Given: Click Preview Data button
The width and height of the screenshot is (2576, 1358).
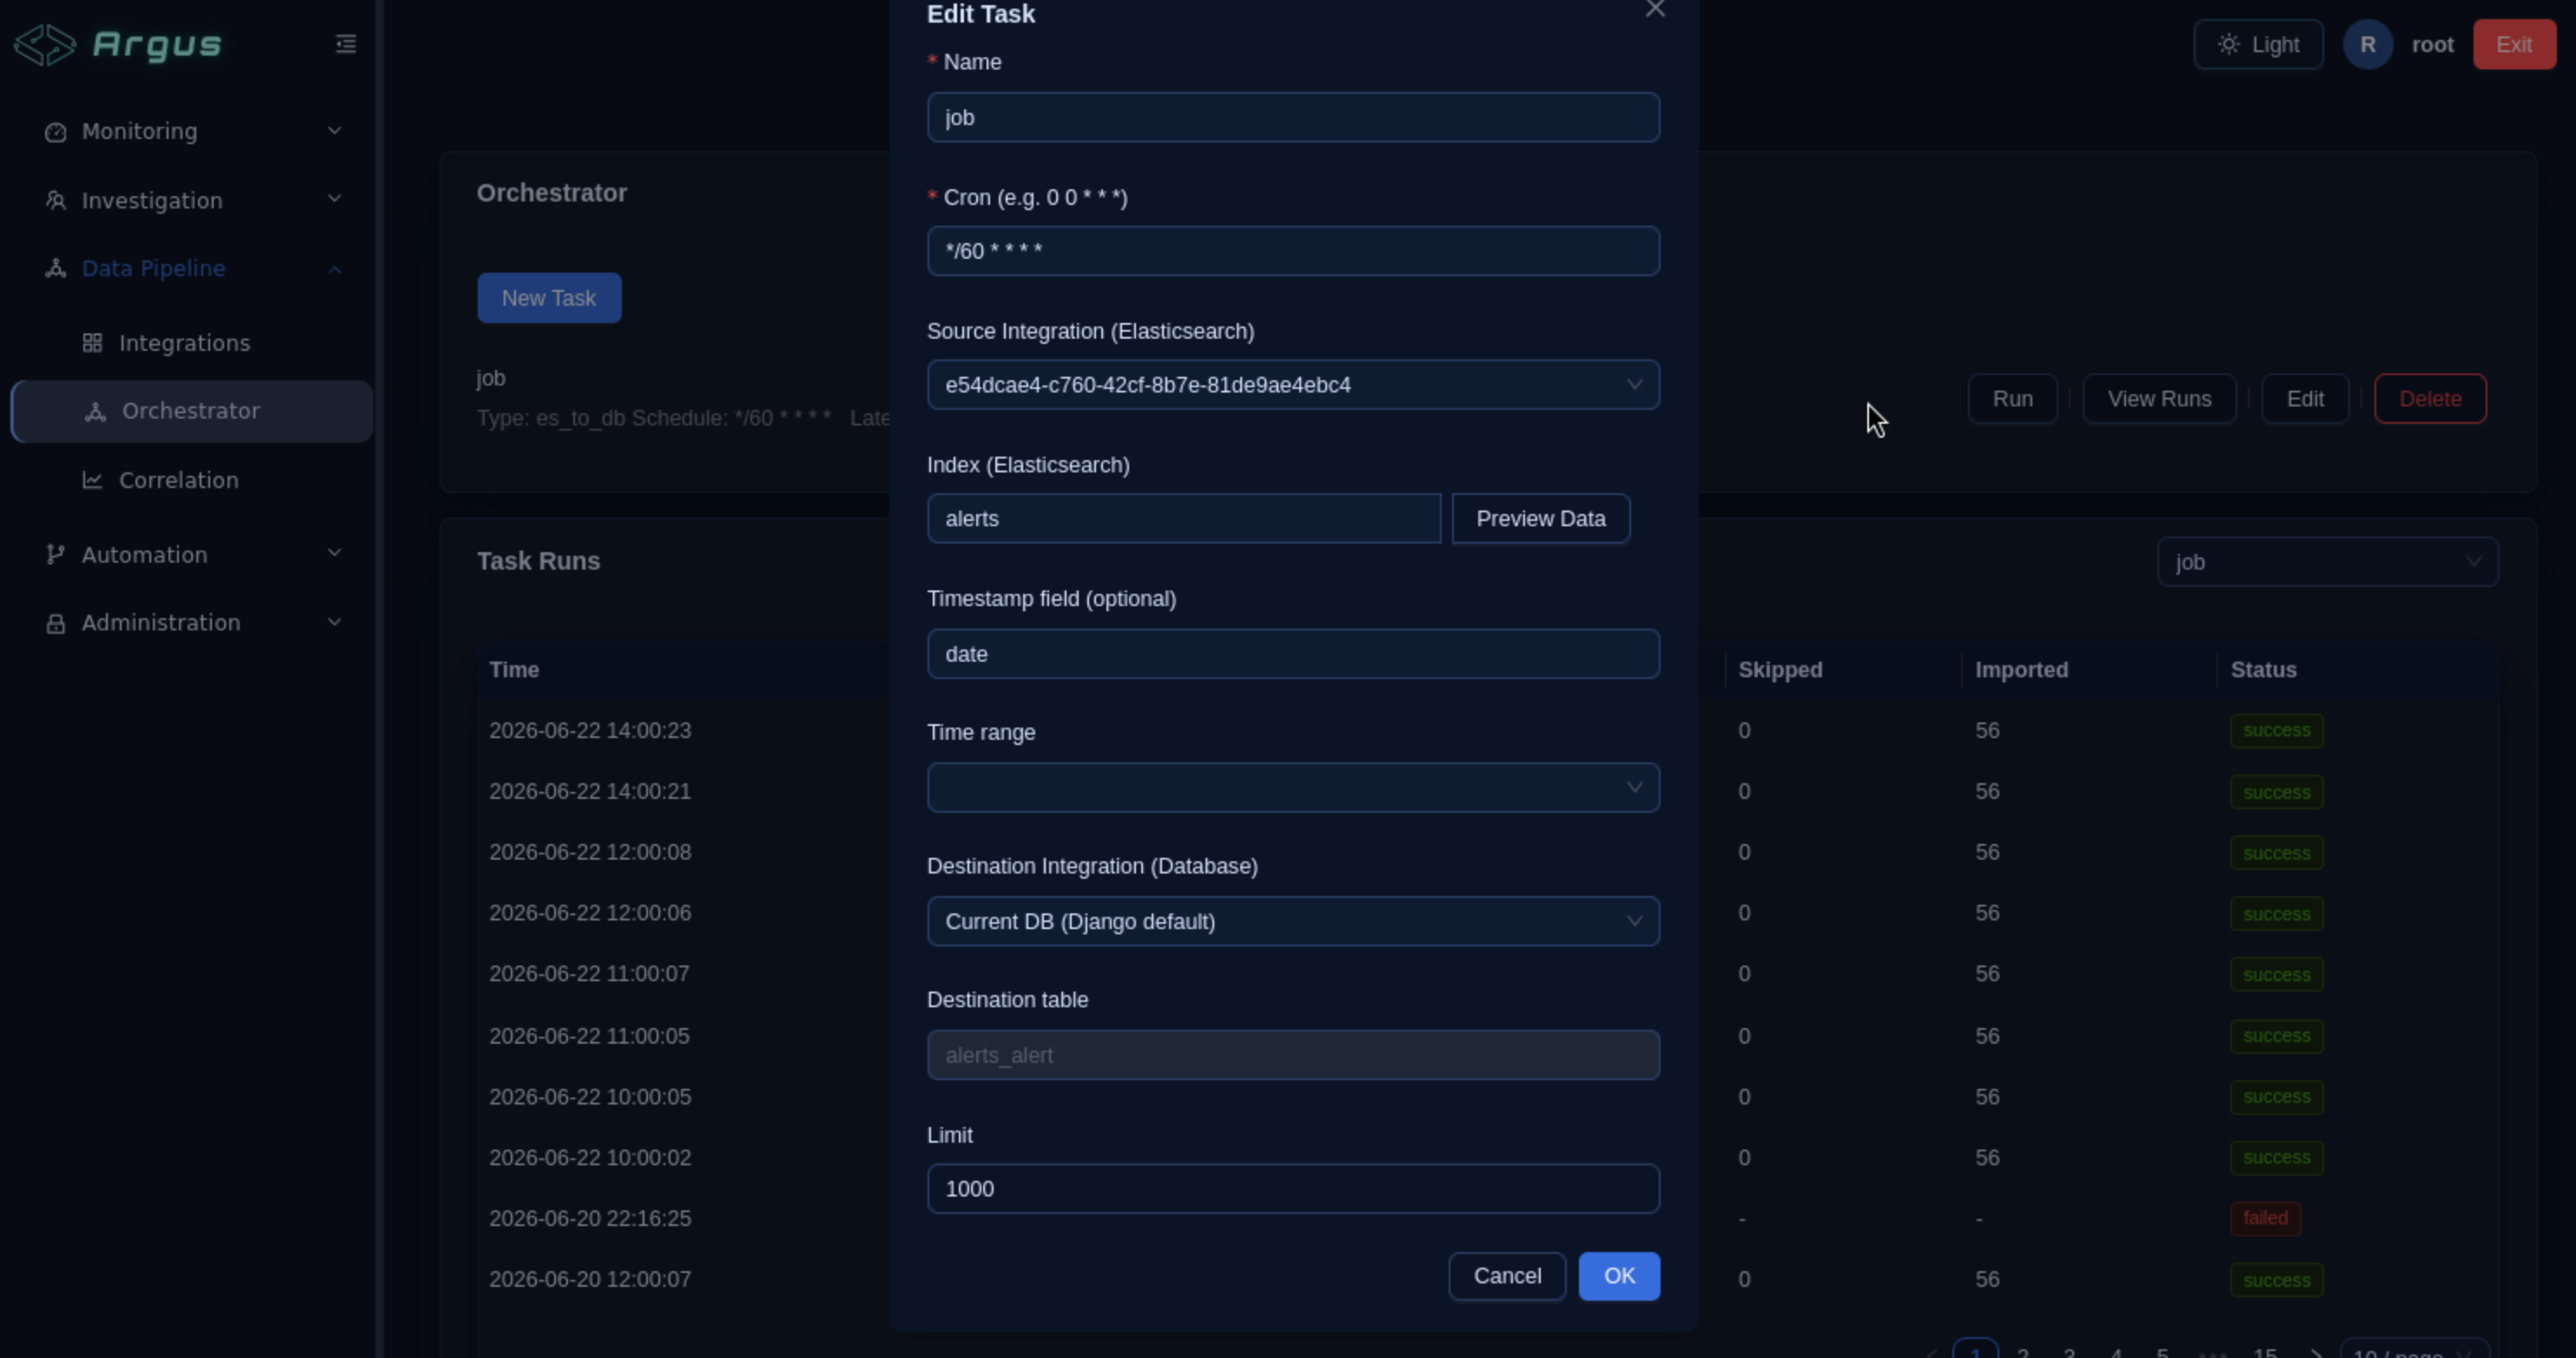Looking at the screenshot, I should (1541, 519).
